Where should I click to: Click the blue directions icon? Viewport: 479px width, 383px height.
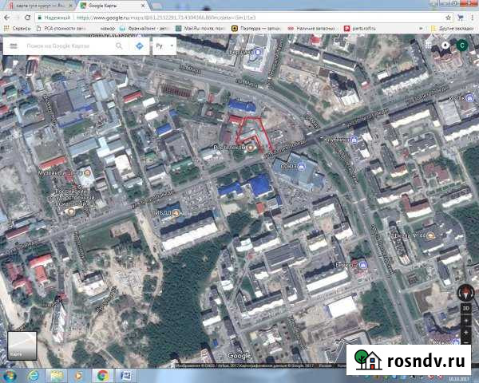[139, 46]
